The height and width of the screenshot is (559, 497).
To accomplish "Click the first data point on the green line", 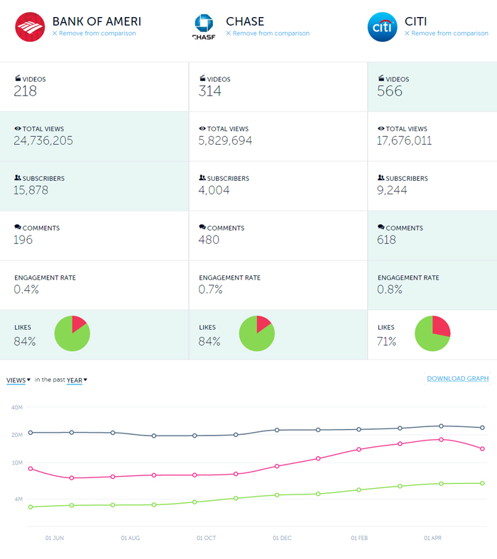I will pyautogui.click(x=31, y=507).
